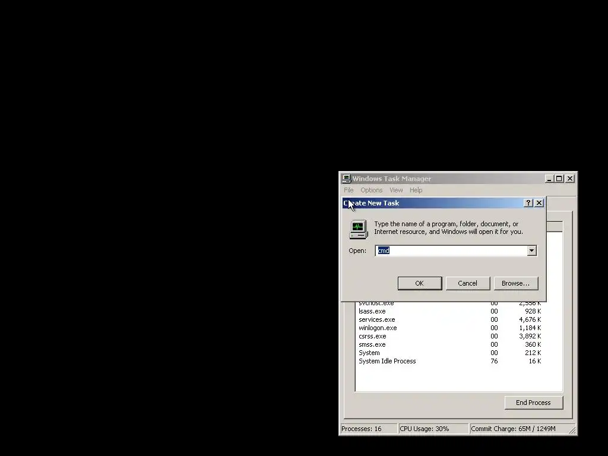Image resolution: width=608 pixels, height=456 pixels.
Task: Click the 3,892 K memory value
Action: (x=530, y=336)
